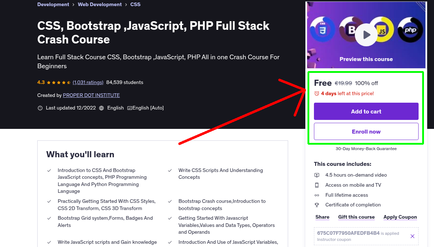Click Certificate of completion text

click(x=353, y=205)
